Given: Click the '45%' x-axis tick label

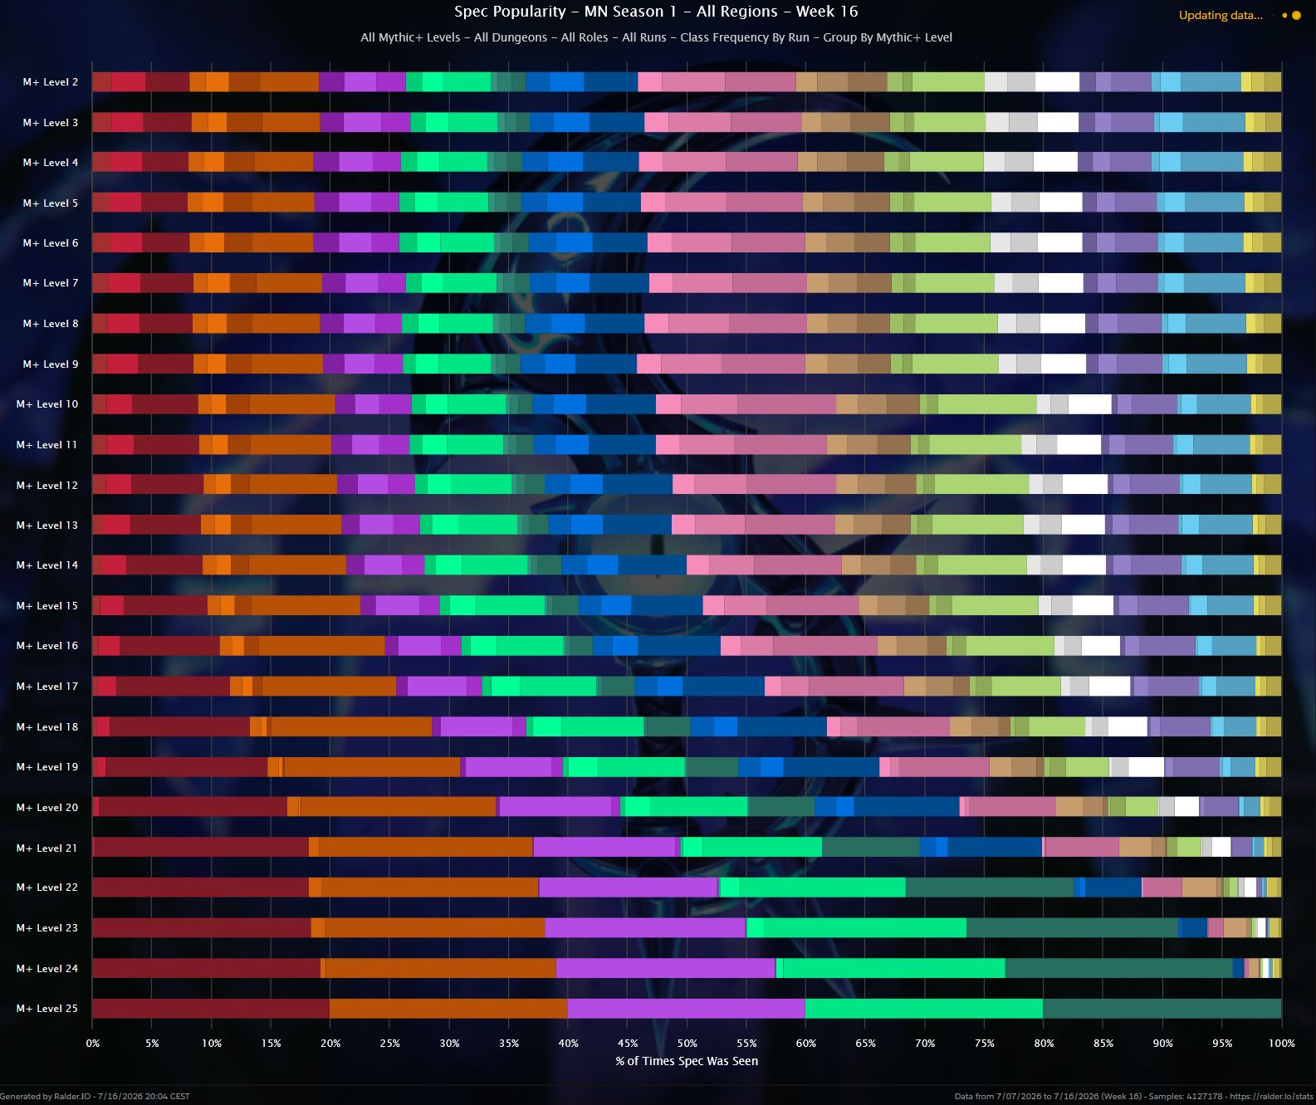Looking at the screenshot, I should [x=628, y=1044].
